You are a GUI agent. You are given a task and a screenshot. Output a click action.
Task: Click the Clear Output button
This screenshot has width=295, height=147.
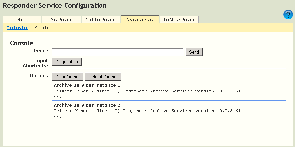pos(67,77)
